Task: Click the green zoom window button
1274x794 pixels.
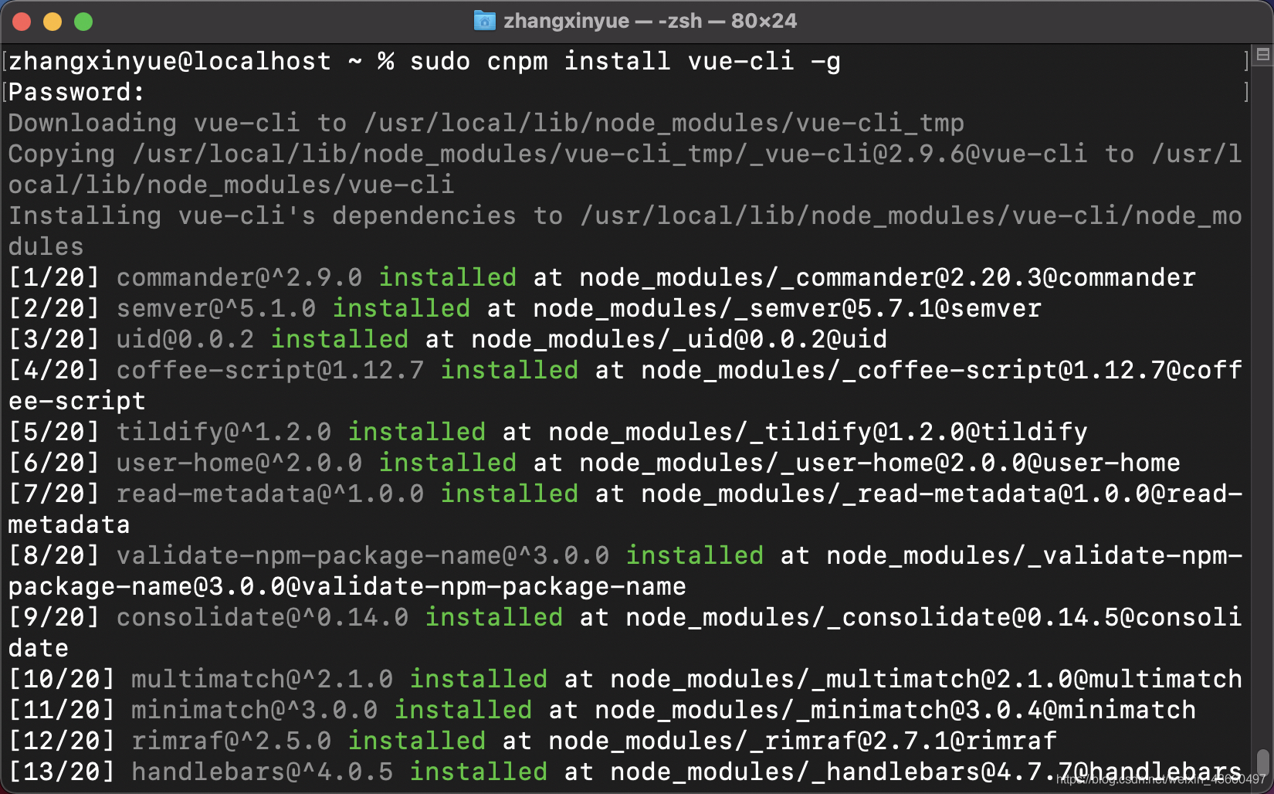Action: pyautogui.click(x=83, y=22)
